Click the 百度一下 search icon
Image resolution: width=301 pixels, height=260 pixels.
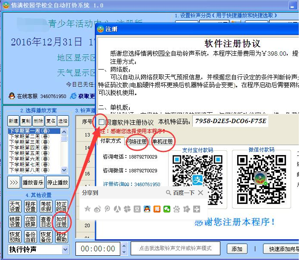pyautogui.click(x=169, y=193)
